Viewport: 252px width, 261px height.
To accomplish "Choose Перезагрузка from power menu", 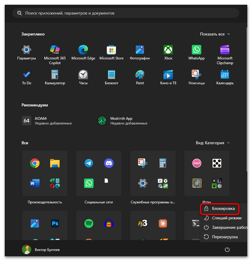I will click(x=223, y=237).
